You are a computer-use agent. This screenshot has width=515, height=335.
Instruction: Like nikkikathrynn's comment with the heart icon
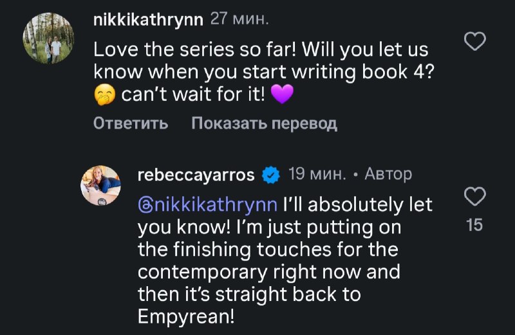474,42
